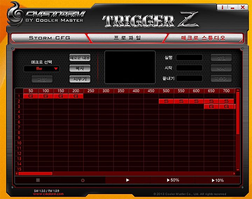Click the greyed 저장 button under macro dropdown
This screenshot has width=252, height=199.
click(x=42, y=79)
